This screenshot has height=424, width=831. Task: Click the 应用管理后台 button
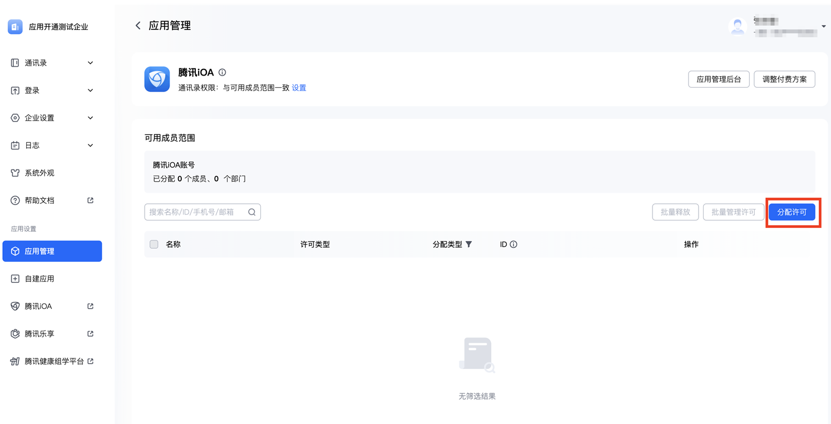tap(719, 79)
